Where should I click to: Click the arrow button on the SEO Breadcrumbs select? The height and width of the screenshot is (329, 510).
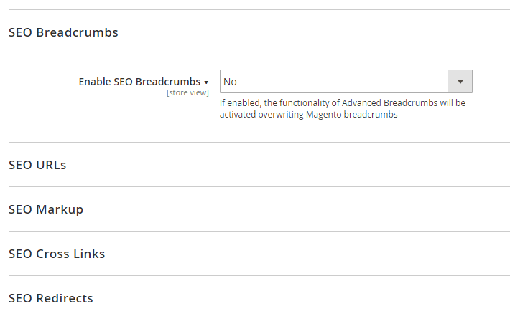tap(460, 82)
